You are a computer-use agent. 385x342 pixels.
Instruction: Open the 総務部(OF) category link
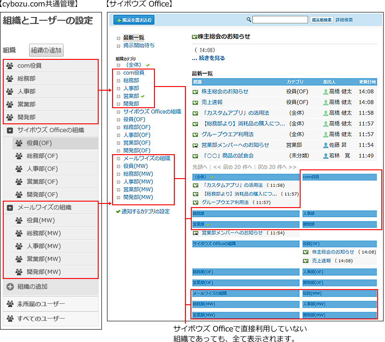[x=137, y=127]
